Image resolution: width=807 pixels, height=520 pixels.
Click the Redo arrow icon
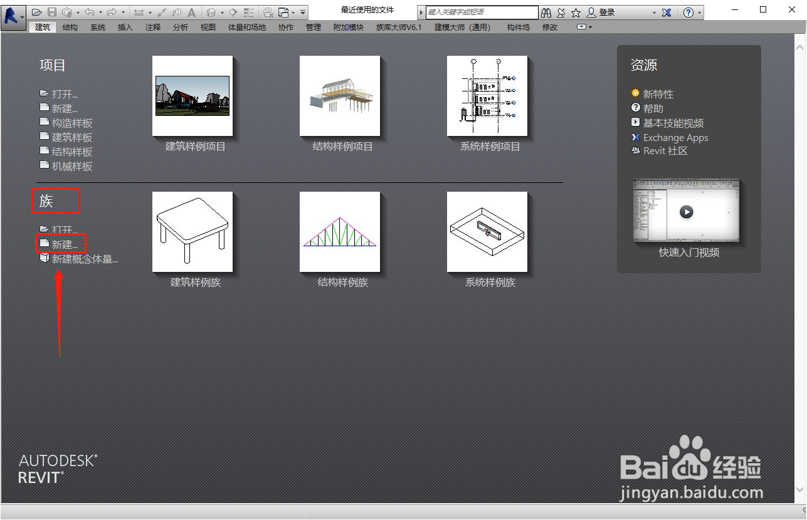pos(112,13)
